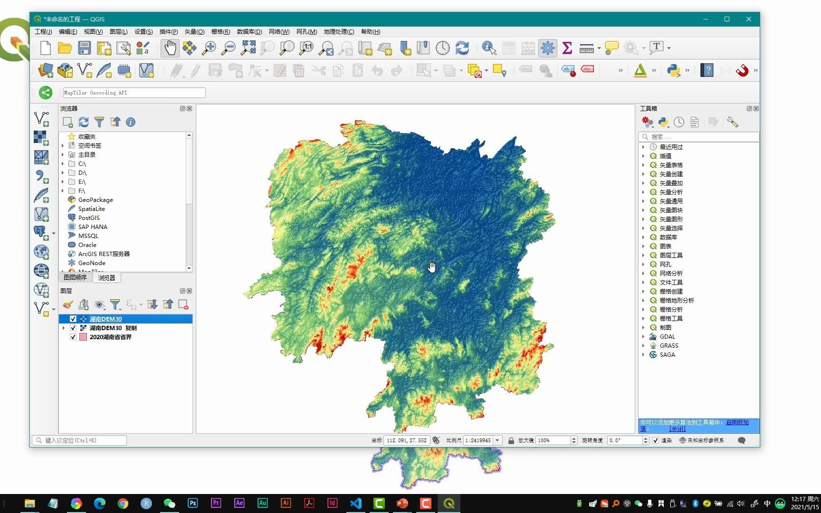Click the Statistical Summary sigma icon
821x513 pixels.
coord(567,47)
